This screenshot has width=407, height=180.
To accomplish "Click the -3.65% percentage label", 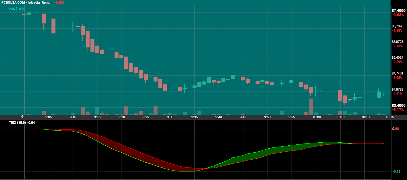I will pyautogui.click(x=397, y=78).
